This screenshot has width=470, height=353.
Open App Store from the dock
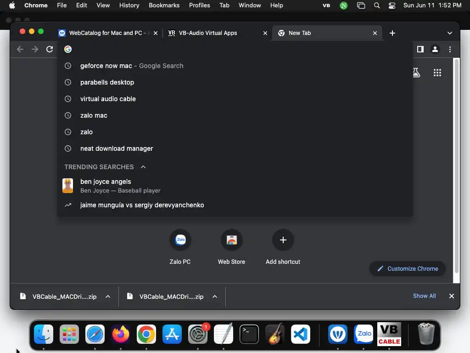172,334
